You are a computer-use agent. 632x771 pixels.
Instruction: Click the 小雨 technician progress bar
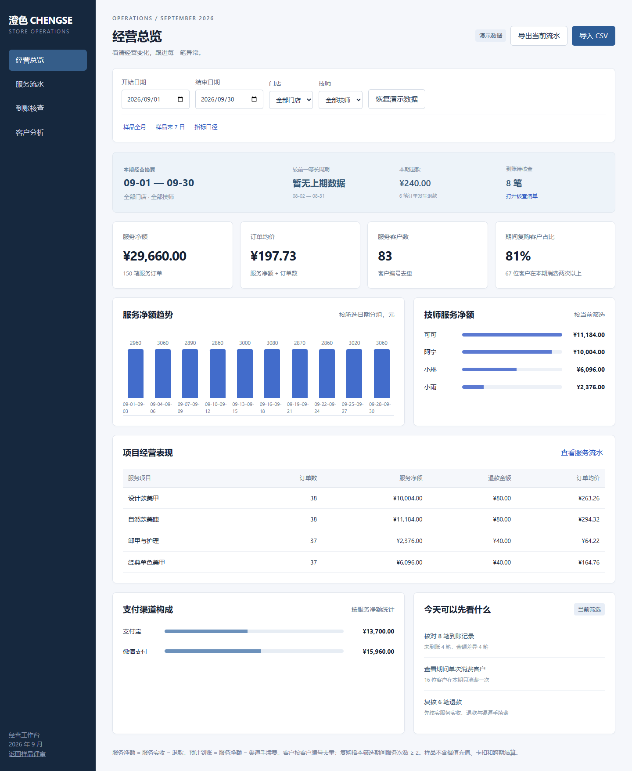(x=512, y=387)
